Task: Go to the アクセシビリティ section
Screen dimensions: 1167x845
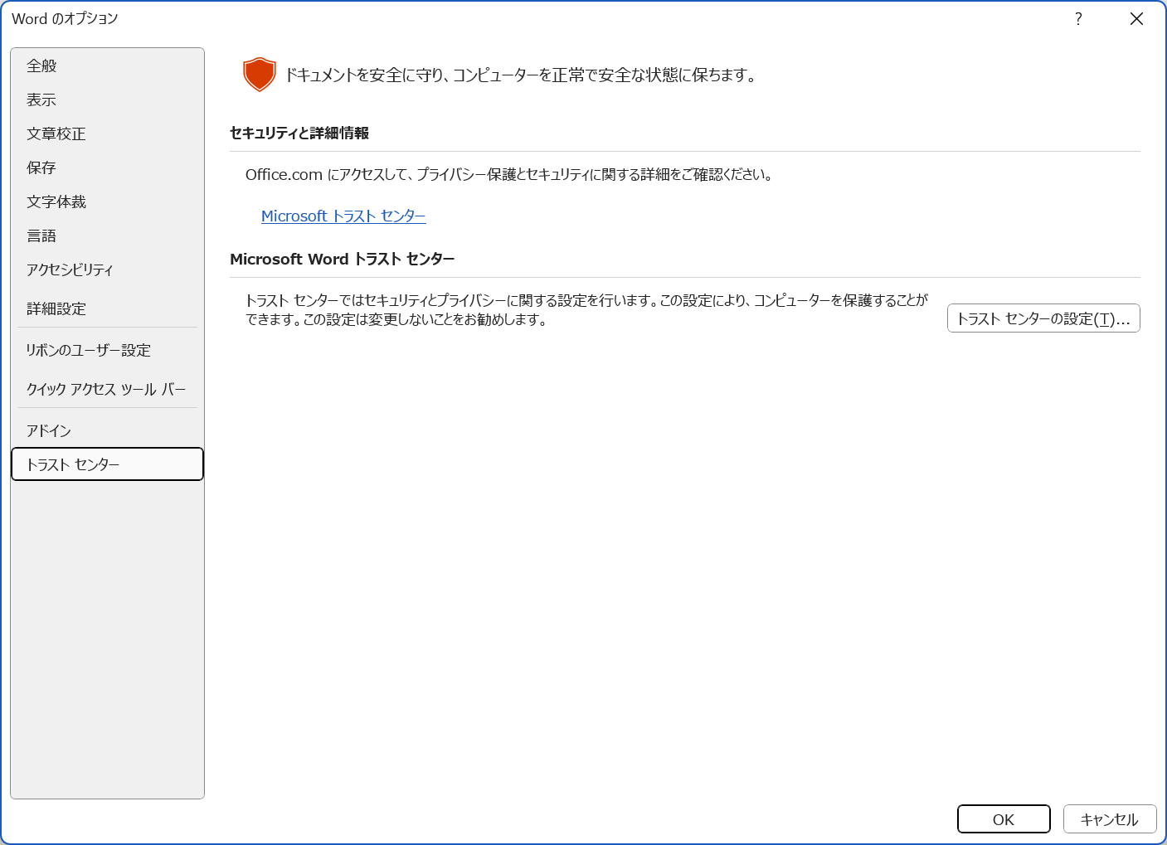Action: click(x=68, y=270)
